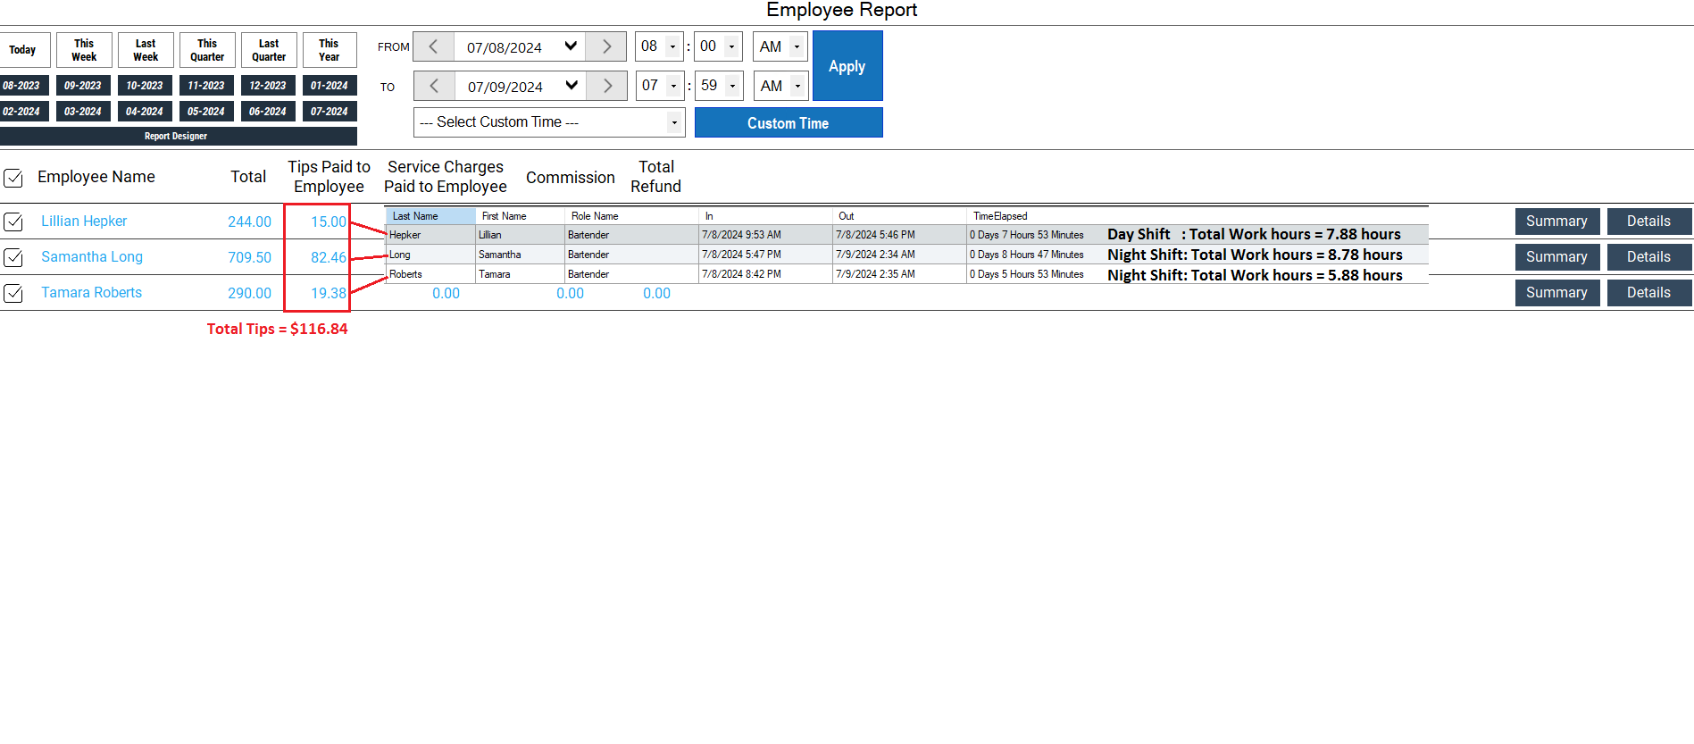Open the Report Designer bar
1694x744 pixels.
point(177,137)
